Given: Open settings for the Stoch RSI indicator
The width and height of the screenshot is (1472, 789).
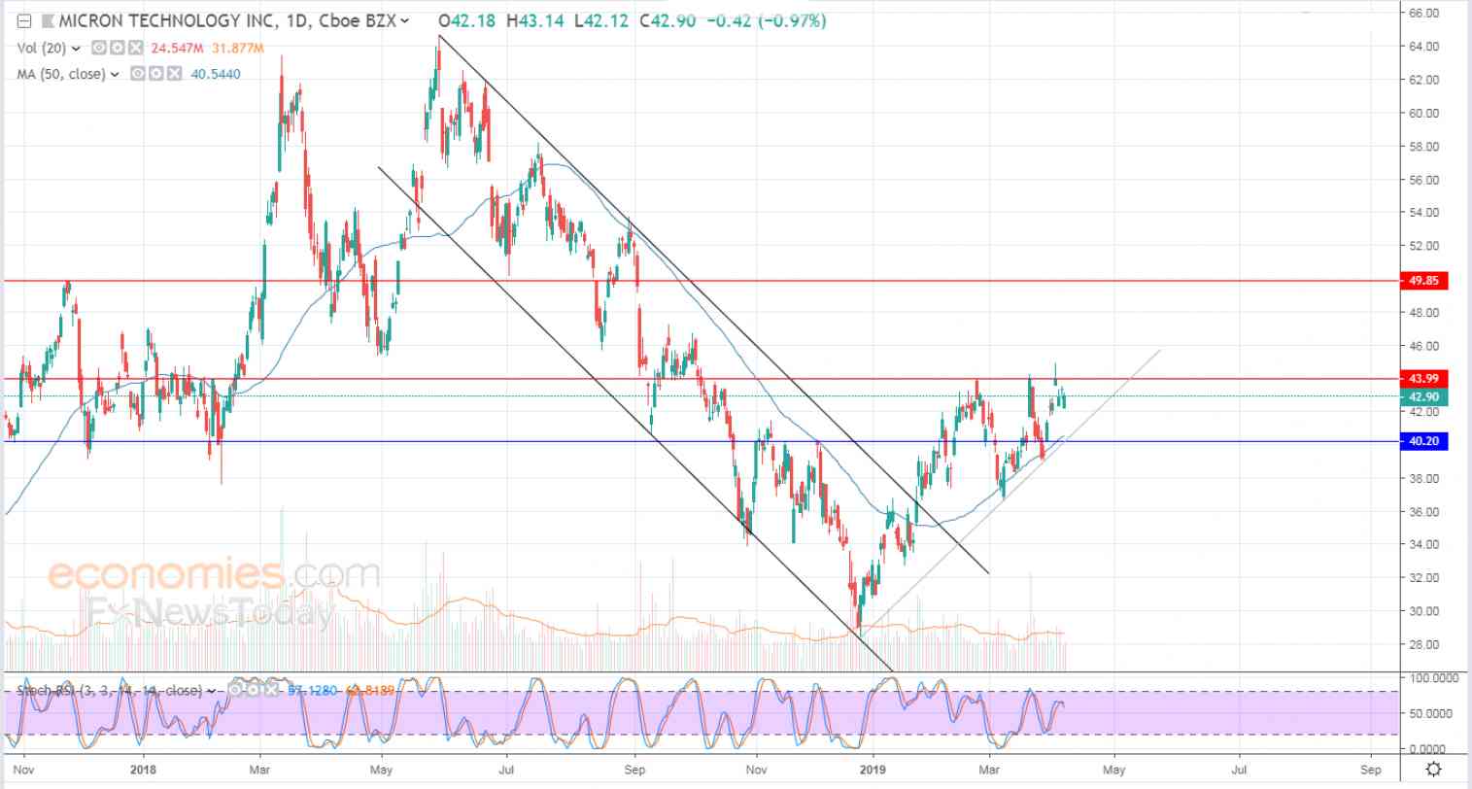Looking at the screenshot, I should tap(253, 690).
